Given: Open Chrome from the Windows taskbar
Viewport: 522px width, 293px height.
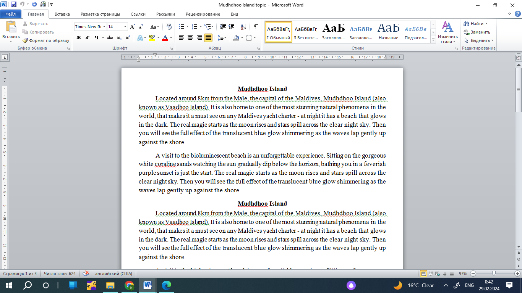Looking at the screenshot, I should coord(129,285).
